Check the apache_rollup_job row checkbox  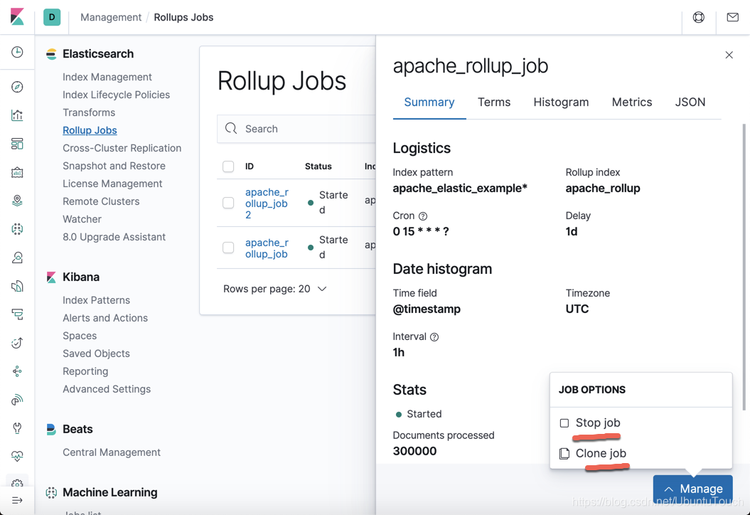point(228,248)
